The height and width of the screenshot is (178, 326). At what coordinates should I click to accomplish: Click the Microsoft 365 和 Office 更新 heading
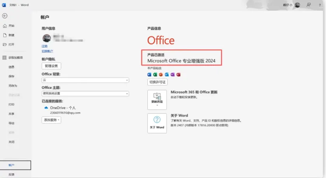coord(194,92)
